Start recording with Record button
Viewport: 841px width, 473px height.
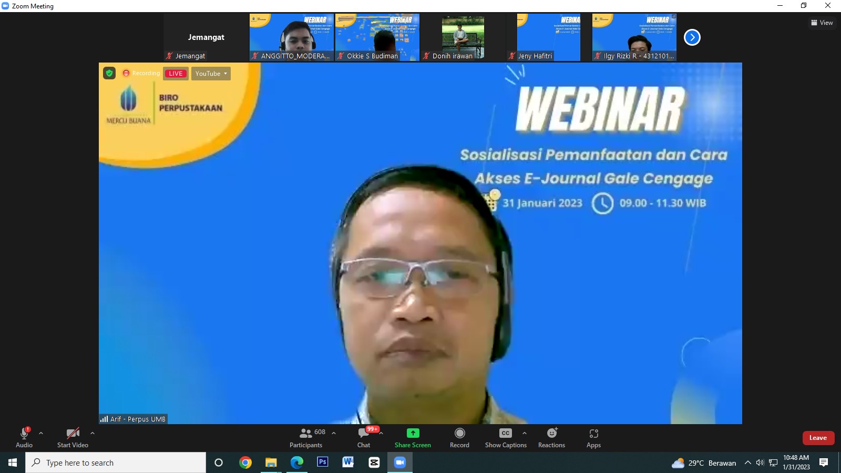click(x=459, y=437)
